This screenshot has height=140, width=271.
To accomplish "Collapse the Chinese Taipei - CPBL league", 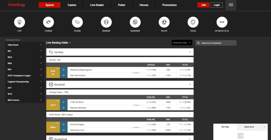I will (190, 92).
